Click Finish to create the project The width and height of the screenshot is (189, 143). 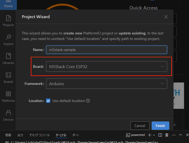pos(160,126)
